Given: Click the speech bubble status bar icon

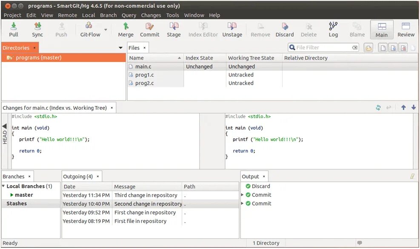Looking at the screenshot, I should pyautogui.click(x=360, y=243).
